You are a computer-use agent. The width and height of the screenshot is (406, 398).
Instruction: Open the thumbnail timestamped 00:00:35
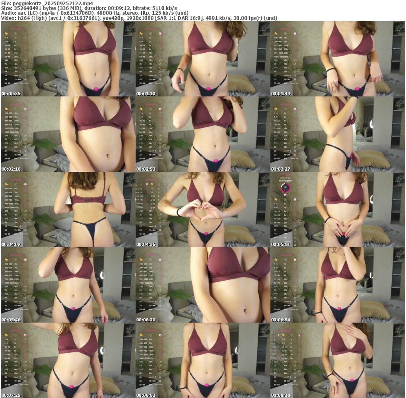[x=68, y=59]
